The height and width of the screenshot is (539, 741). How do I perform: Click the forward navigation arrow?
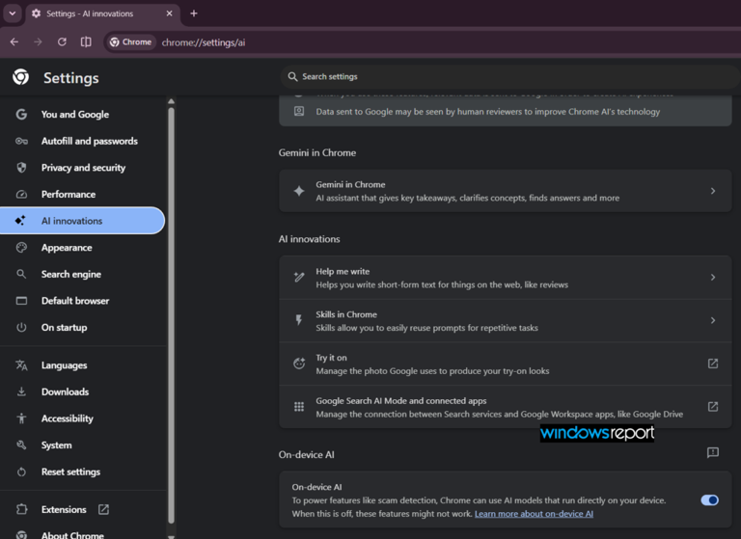tap(38, 42)
